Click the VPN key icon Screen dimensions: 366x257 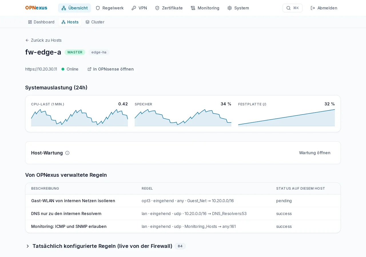(134, 8)
